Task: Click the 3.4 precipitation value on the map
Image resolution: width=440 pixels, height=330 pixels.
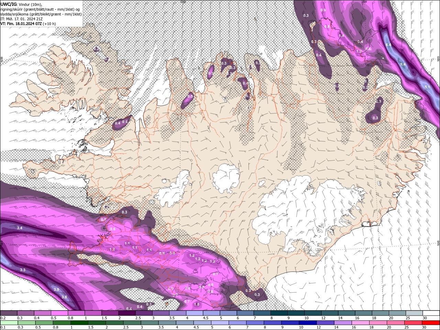Action: [x=20, y=228]
